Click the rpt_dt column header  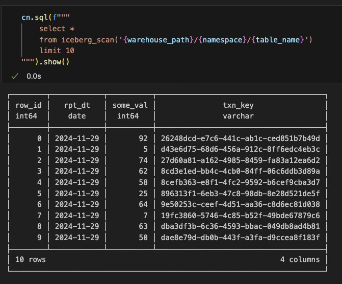tap(77, 105)
